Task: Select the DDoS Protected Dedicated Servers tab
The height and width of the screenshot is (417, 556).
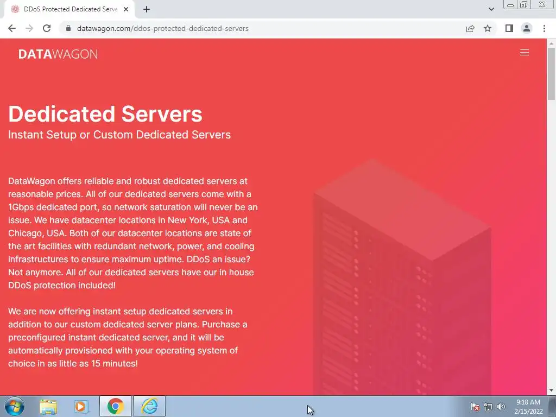Action: coord(70,10)
